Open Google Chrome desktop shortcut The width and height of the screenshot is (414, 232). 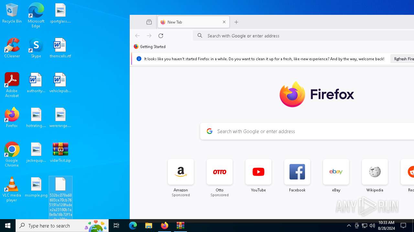(x=12, y=155)
